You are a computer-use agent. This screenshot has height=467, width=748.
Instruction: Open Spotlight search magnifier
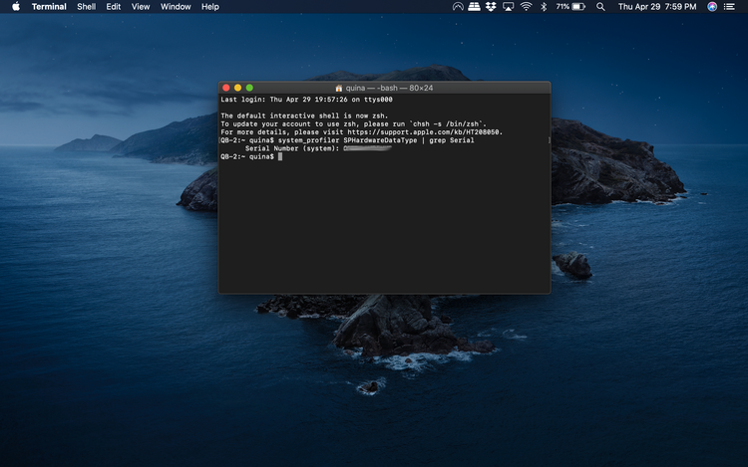[x=600, y=7]
